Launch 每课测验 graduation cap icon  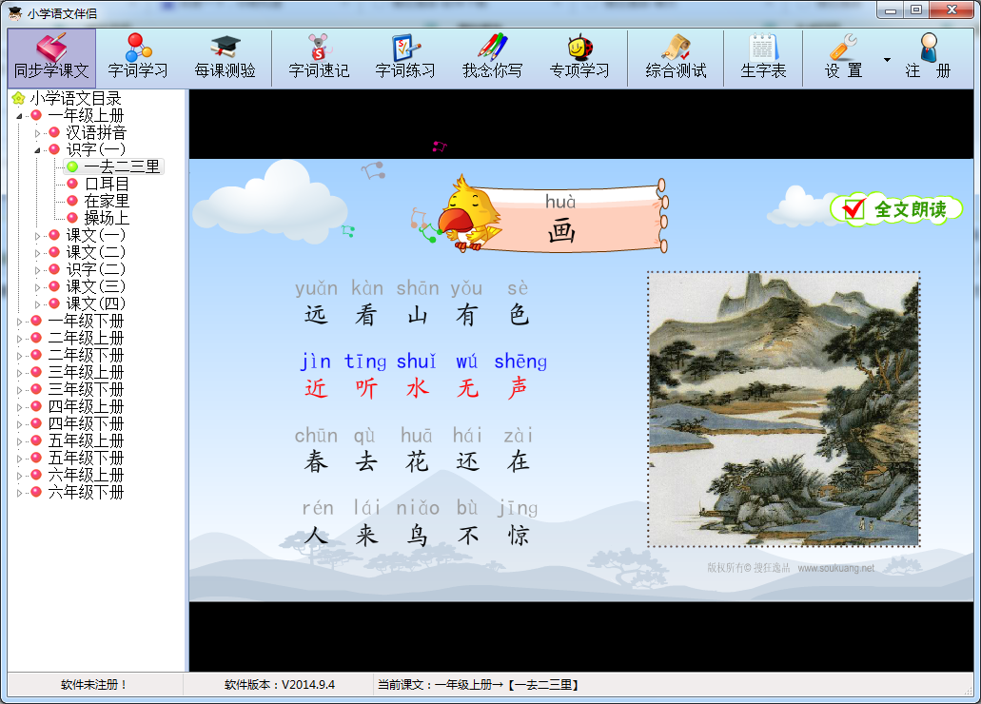click(x=226, y=57)
